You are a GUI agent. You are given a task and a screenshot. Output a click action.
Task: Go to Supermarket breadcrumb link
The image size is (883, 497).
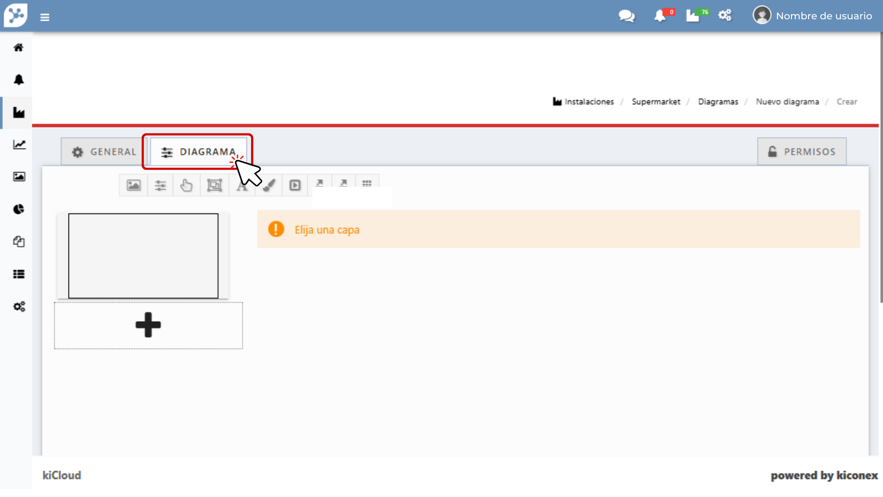(x=656, y=102)
